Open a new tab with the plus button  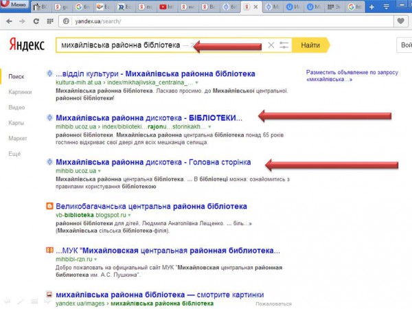[371, 7]
